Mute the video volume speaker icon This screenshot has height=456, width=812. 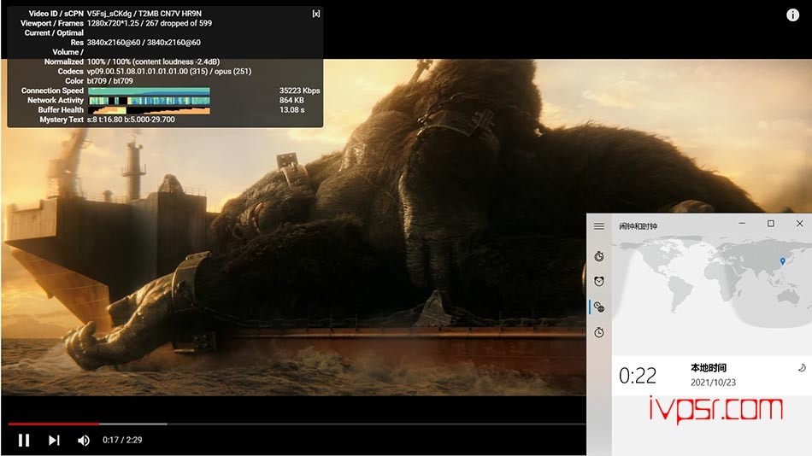(84, 440)
